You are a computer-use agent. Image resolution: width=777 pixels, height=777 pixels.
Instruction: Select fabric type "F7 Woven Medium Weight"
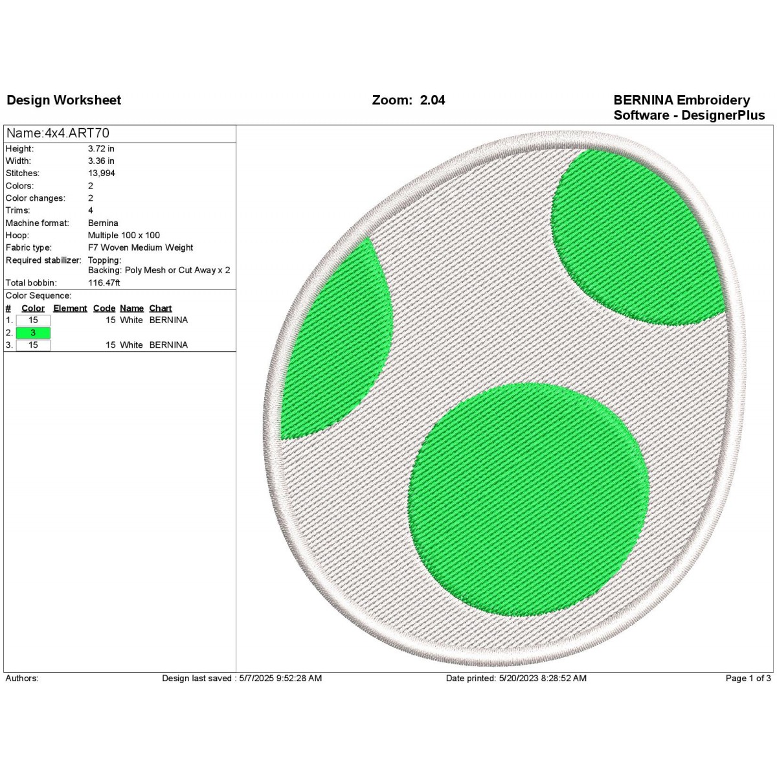click(x=141, y=248)
